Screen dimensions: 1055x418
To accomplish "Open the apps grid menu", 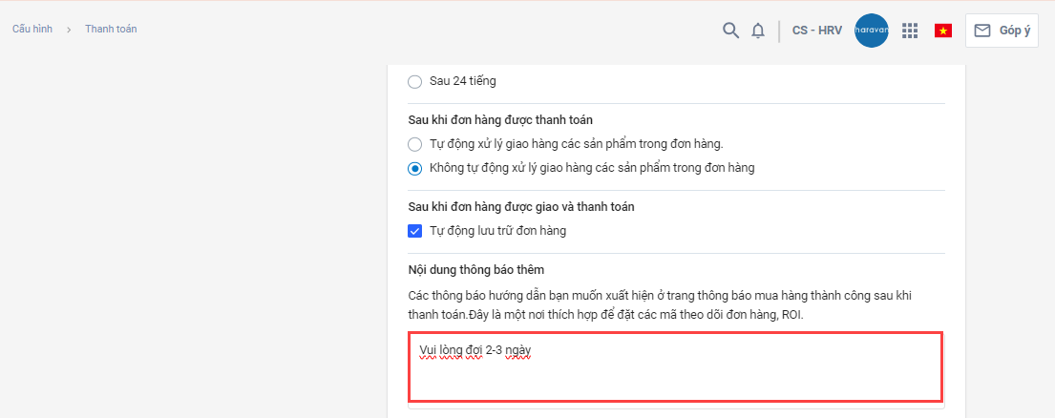I will coord(910,31).
